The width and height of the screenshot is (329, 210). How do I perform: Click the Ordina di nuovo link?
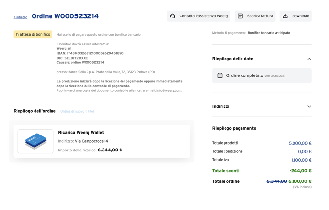point(72,111)
